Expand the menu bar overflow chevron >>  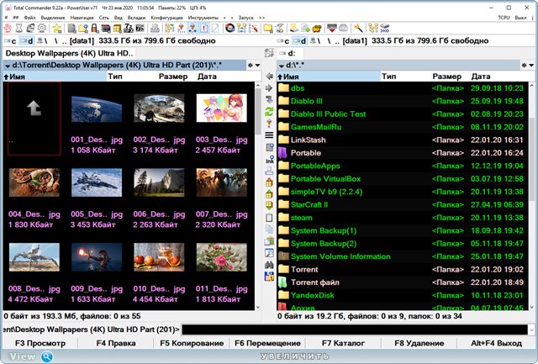(x=262, y=18)
